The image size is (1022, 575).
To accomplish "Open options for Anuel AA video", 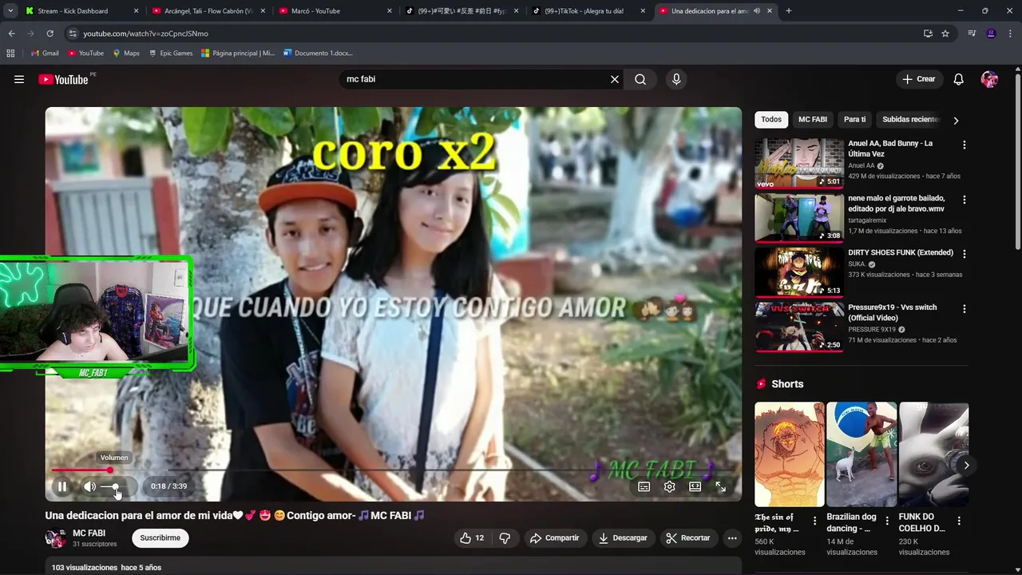I will [x=965, y=145].
